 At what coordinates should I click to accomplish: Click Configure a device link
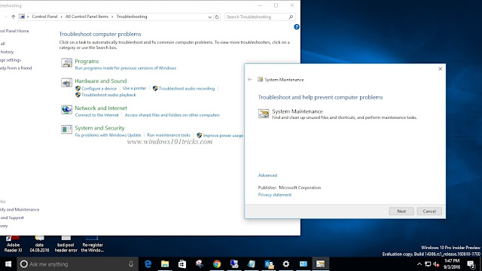(99, 89)
